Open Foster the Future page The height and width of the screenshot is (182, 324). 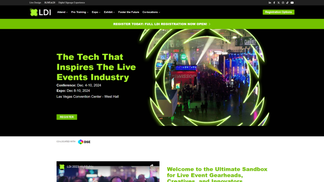[x=128, y=12]
